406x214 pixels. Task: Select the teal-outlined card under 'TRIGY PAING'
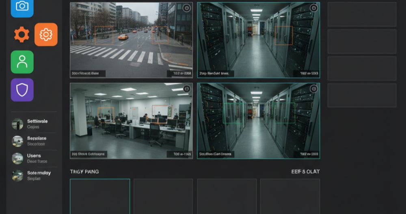pyautogui.click(x=100, y=197)
